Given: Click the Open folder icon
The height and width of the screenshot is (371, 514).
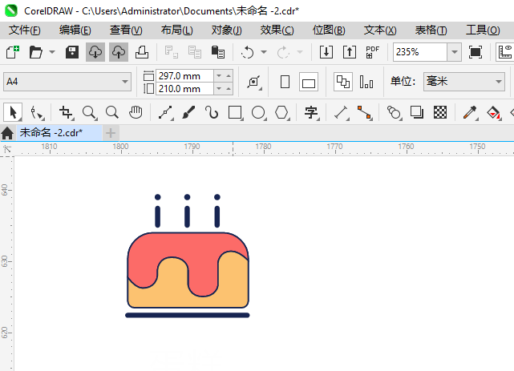Looking at the screenshot, I should pos(36,52).
